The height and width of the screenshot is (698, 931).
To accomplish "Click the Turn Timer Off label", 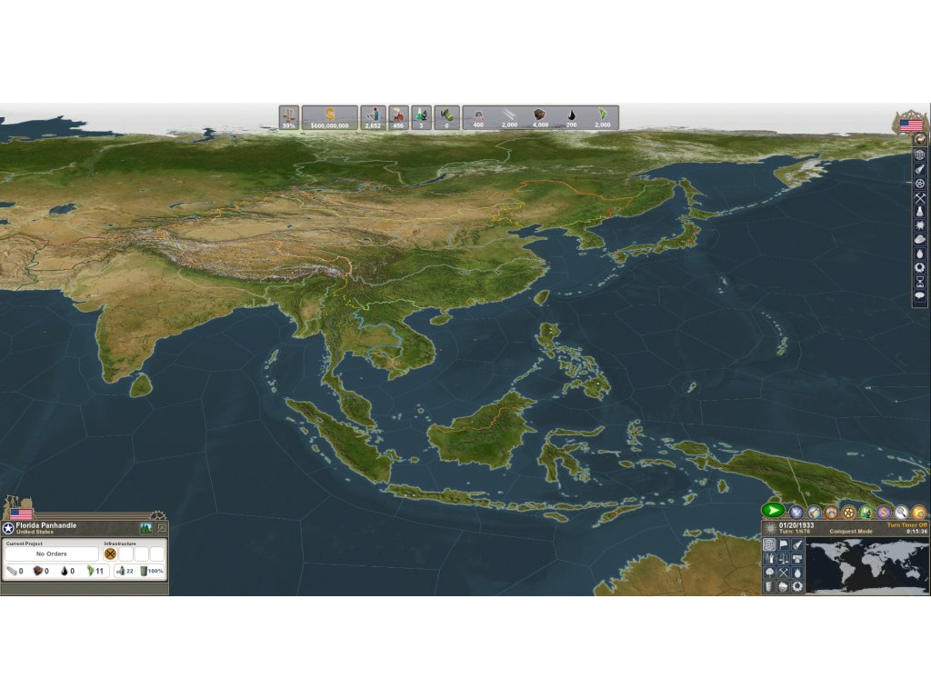I will tap(906, 525).
